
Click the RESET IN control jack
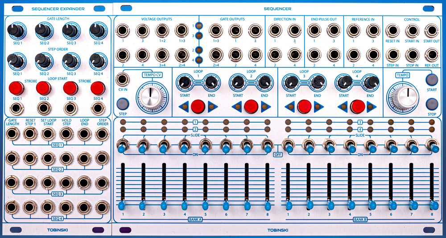click(392, 31)
